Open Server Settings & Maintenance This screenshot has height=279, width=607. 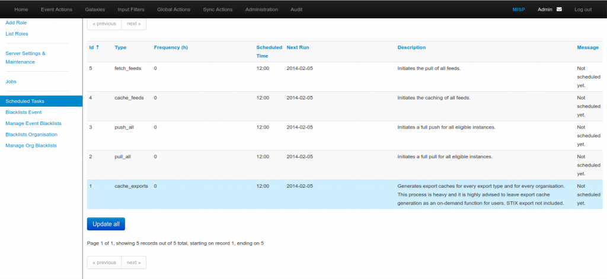25,57
